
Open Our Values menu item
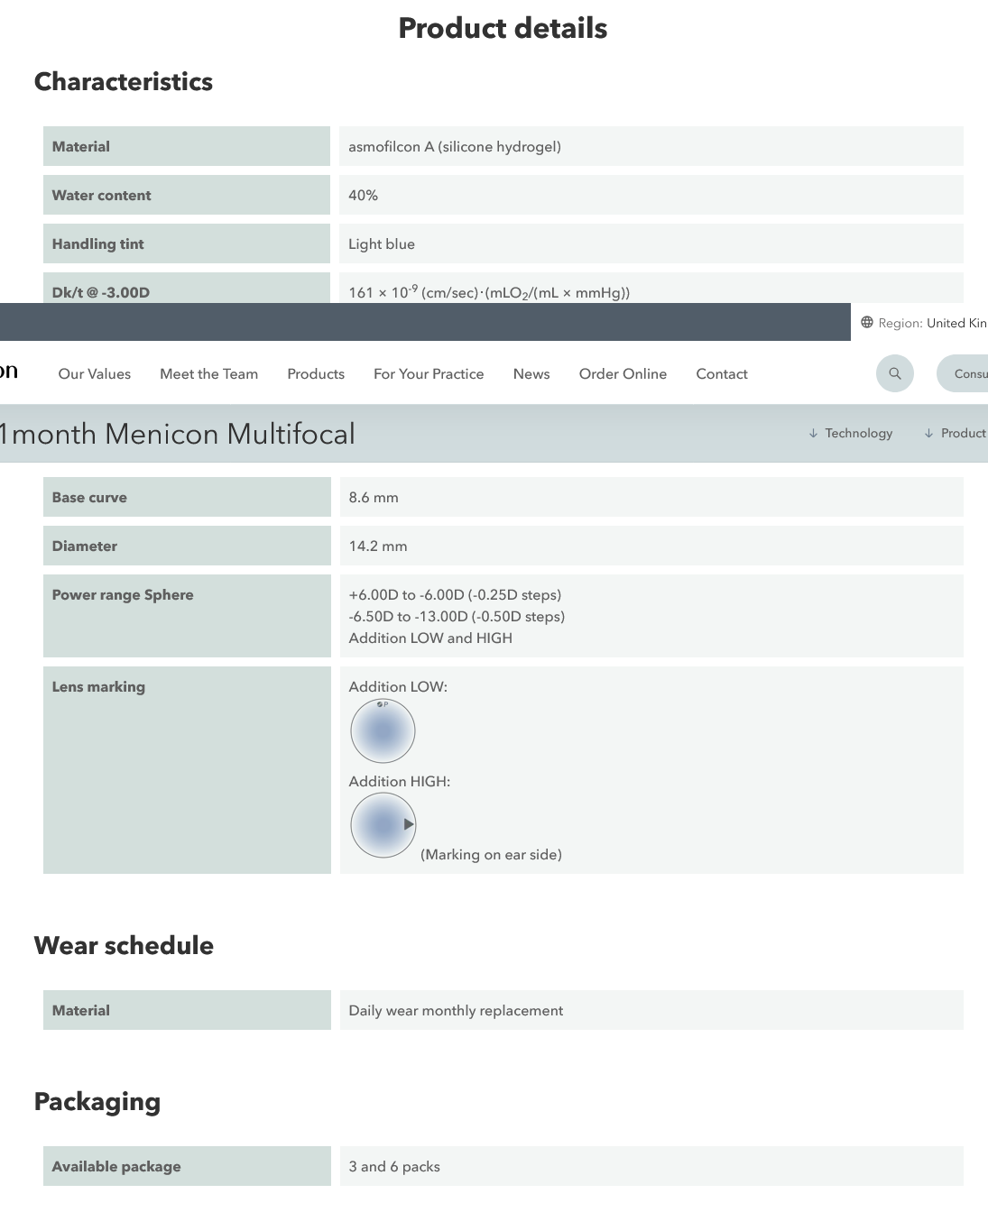coord(95,374)
